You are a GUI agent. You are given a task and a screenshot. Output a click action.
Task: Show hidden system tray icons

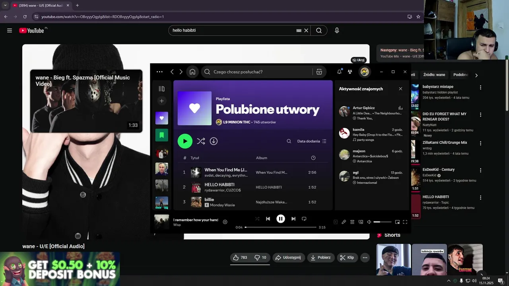tap(449, 281)
